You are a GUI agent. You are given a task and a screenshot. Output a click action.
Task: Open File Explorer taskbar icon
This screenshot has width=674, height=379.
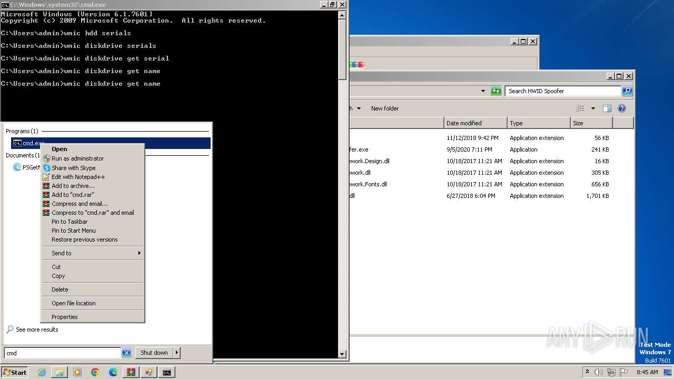coord(60,372)
